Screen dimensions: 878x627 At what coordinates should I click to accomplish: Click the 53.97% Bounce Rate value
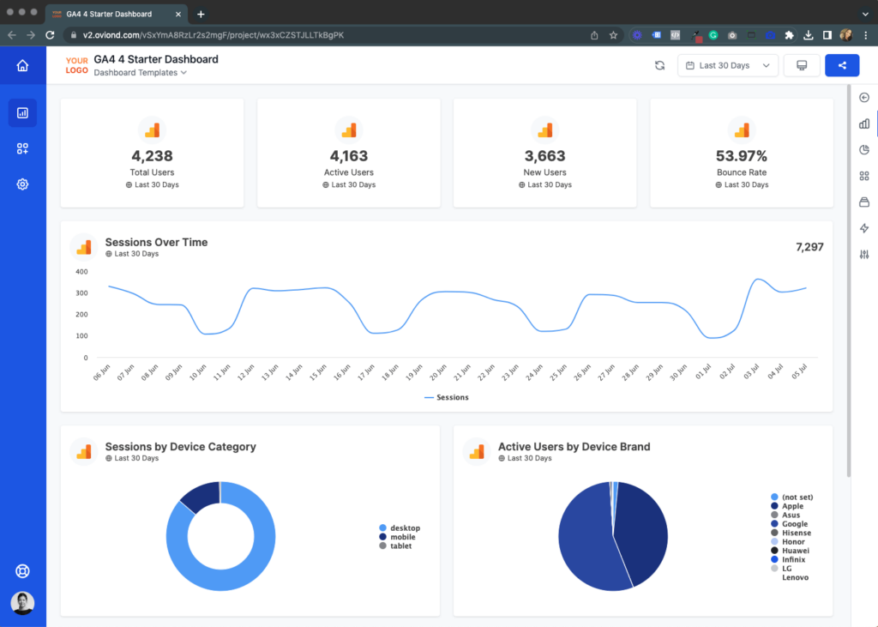pos(742,156)
